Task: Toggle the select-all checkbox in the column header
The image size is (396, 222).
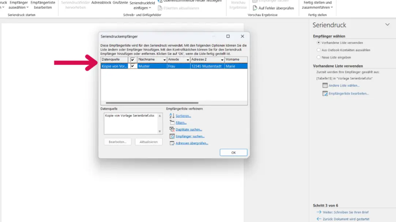Action: [x=133, y=60]
